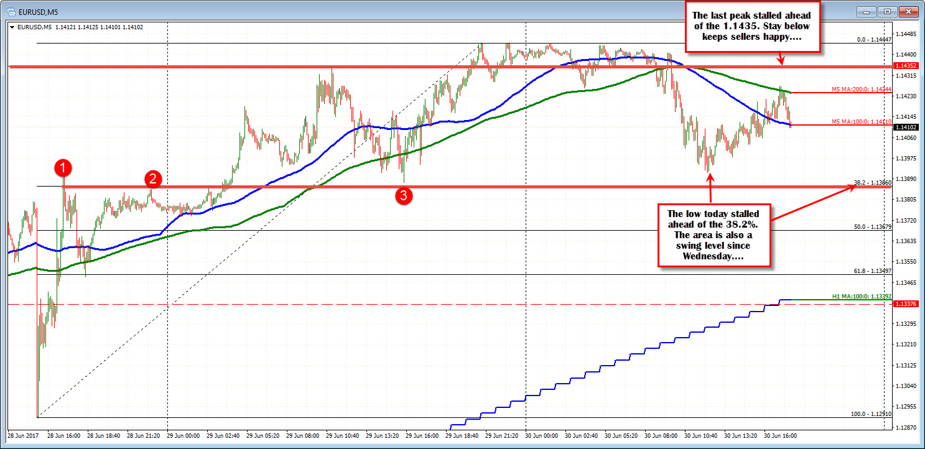Click the Fibonacci '61.8 - 1.13497' label
The image size is (925, 449).
point(873,271)
